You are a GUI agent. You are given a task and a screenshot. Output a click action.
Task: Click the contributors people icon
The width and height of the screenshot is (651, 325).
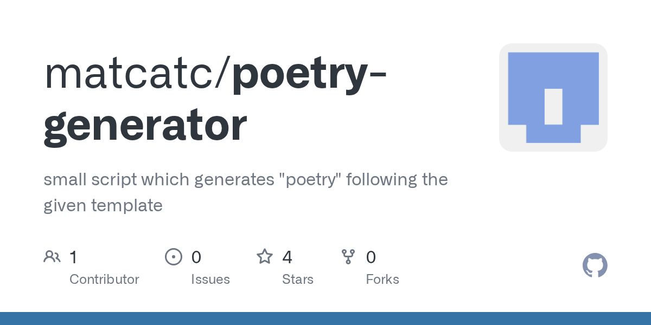pos(52,257)
